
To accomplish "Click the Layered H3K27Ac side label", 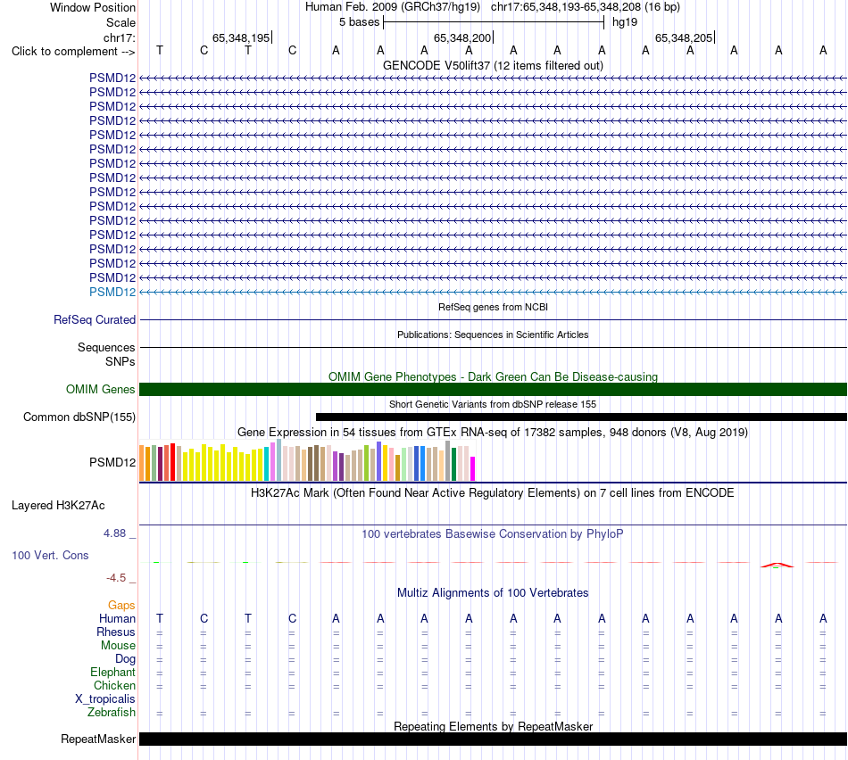I will tap(58, 506).
